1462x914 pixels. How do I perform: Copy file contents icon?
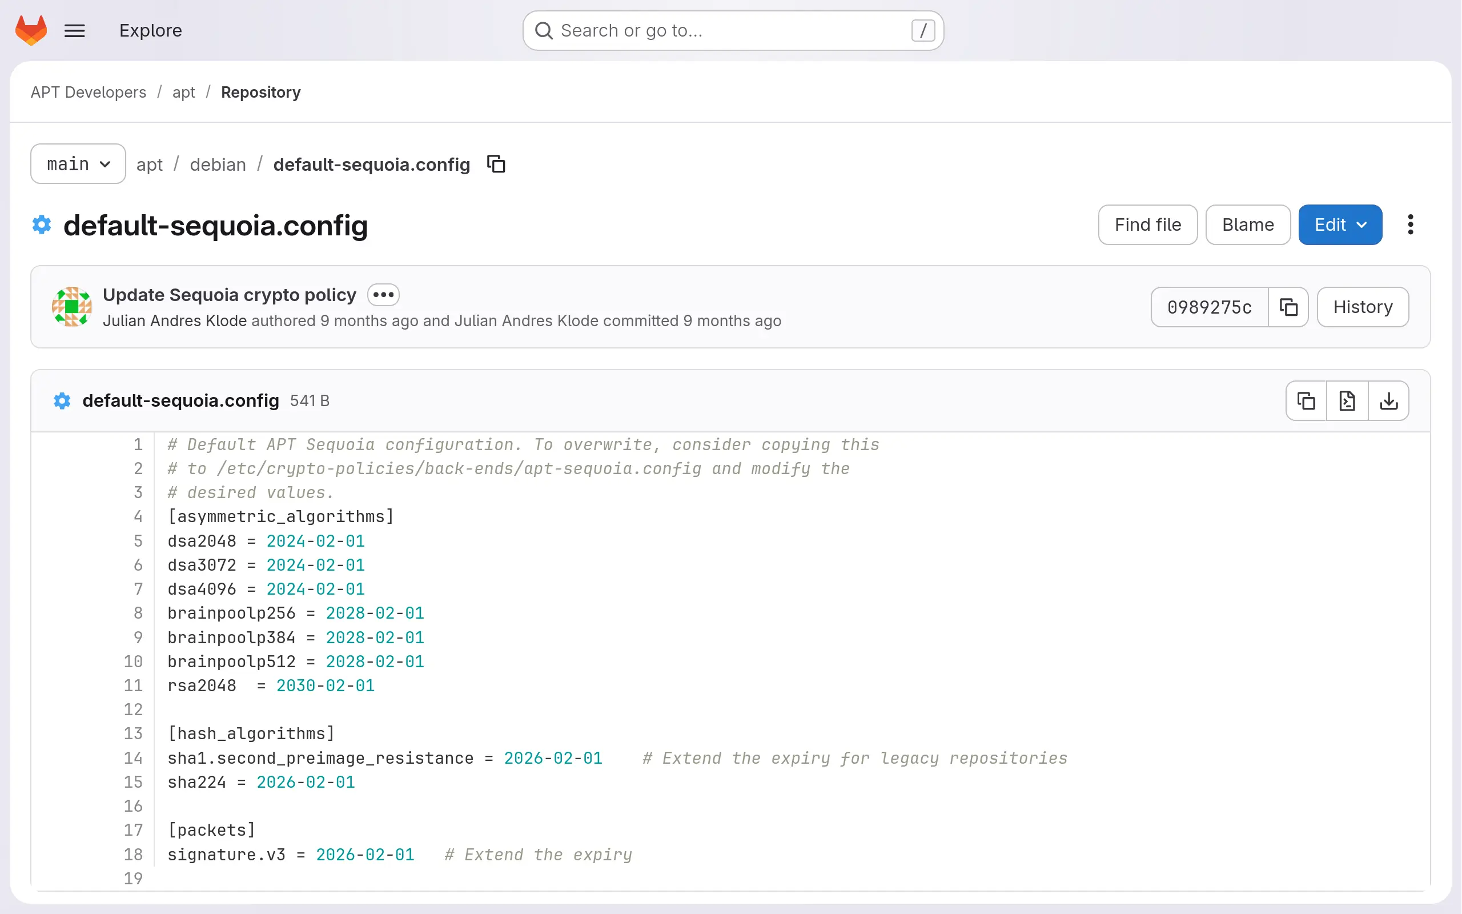1306,401
